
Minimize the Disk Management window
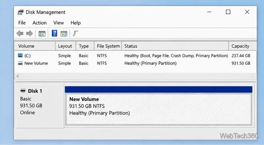pyautogui.click(x=209, y=12)
